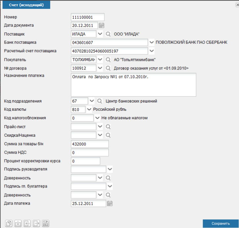Search Покупатель with magnifier icon
Image resolution: width=239 pixels, height=228 pixels.
108,59
